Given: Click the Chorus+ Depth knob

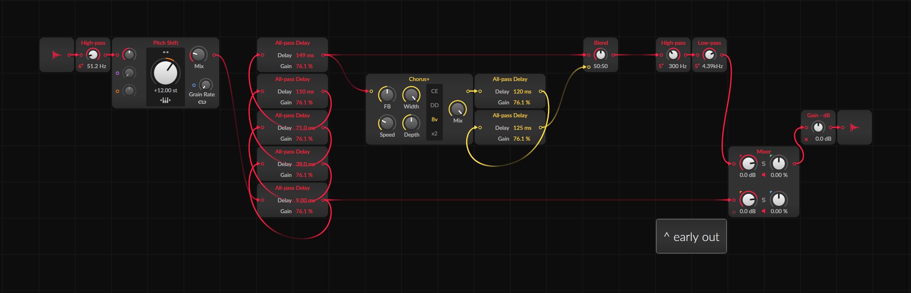Looking at the screenshot, I should pos(411,123).
